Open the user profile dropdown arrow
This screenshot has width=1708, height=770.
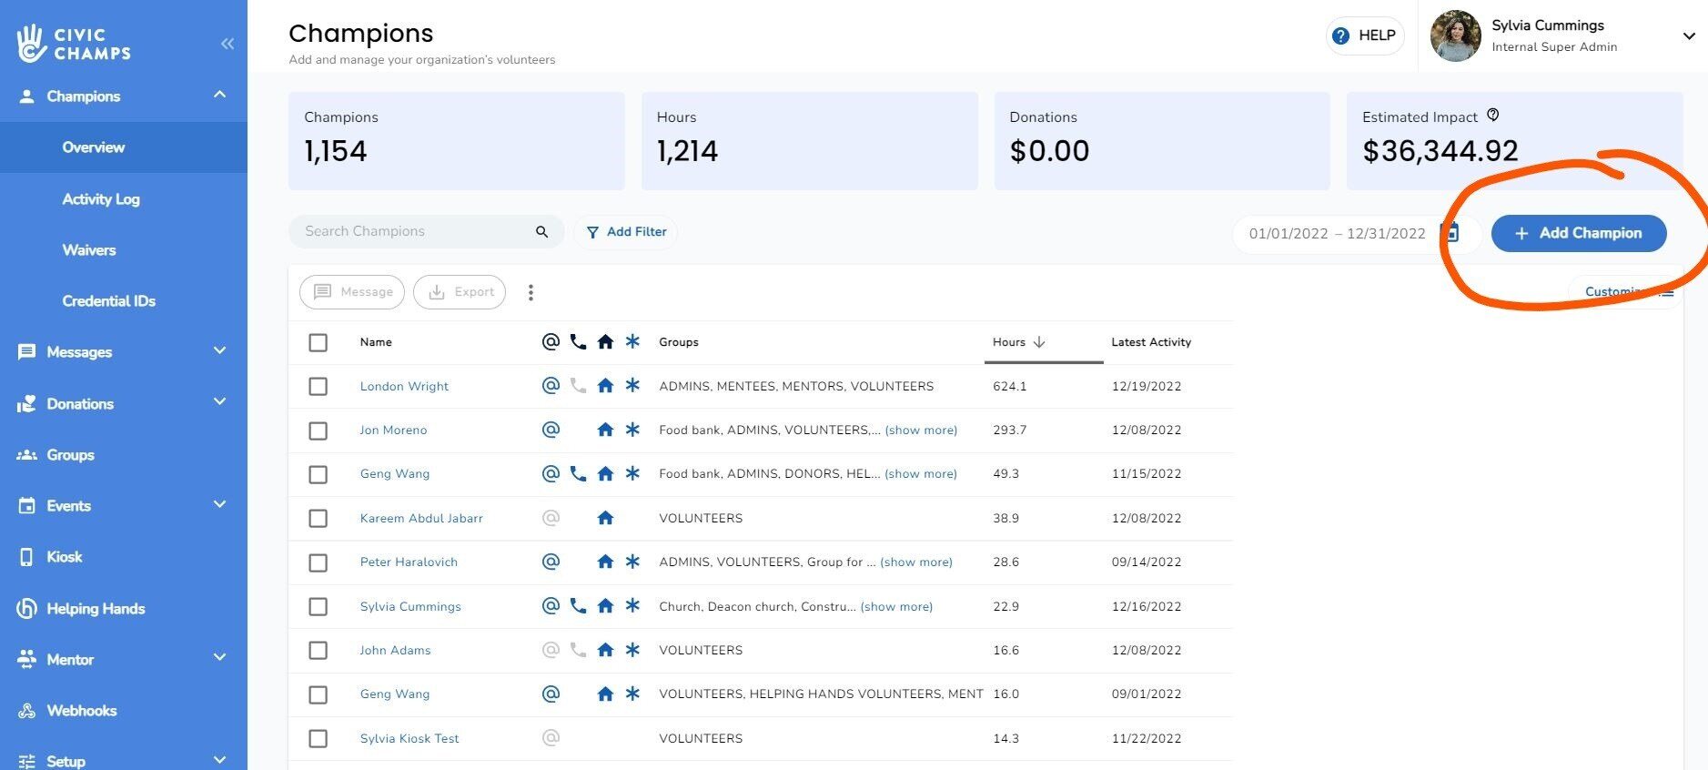[x=1688, y=36]
